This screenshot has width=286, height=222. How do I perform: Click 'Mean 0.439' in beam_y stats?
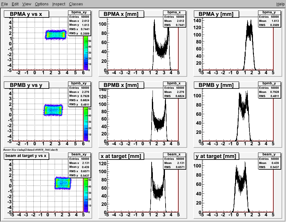click(x=269, y=163)
